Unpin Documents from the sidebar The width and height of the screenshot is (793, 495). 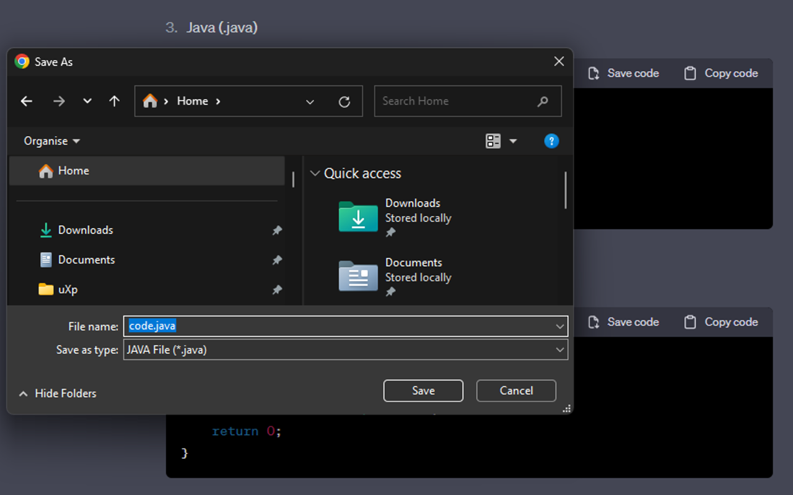[x=277, y=260]
